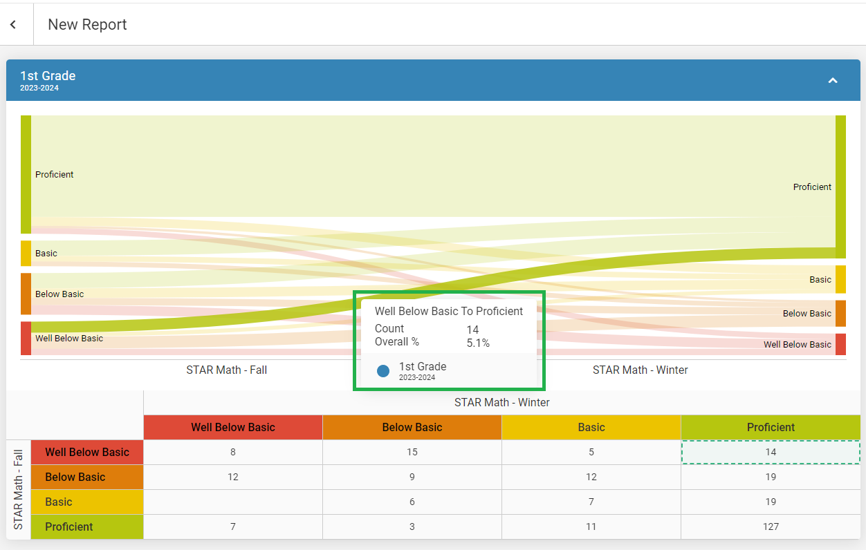Click Fall Below Basic orange node

pos(26,294)
